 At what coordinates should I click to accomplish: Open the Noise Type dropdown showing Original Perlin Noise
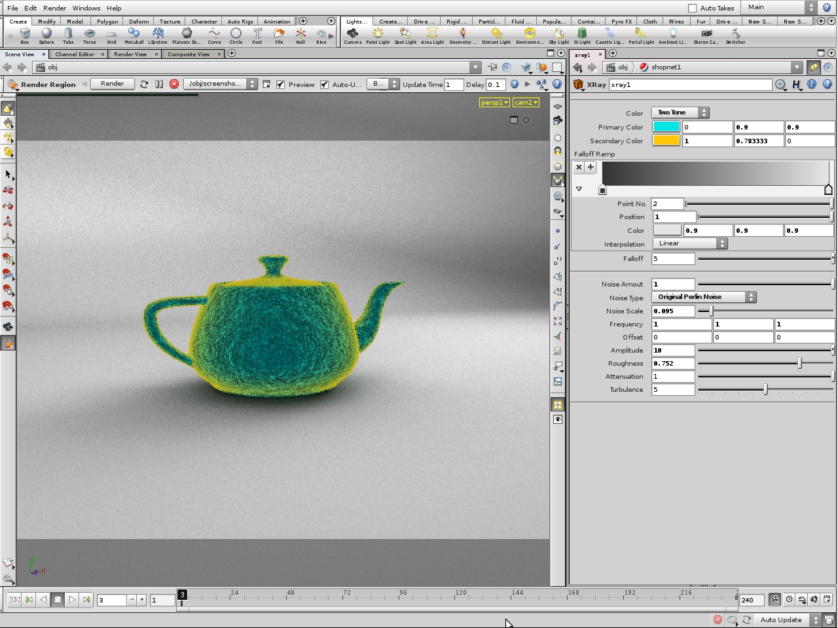tap(703, 297)
